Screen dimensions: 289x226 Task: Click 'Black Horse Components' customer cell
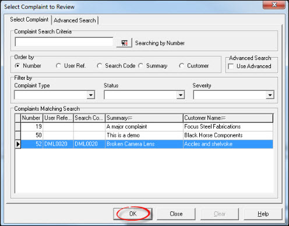click(x=228, y=135)
